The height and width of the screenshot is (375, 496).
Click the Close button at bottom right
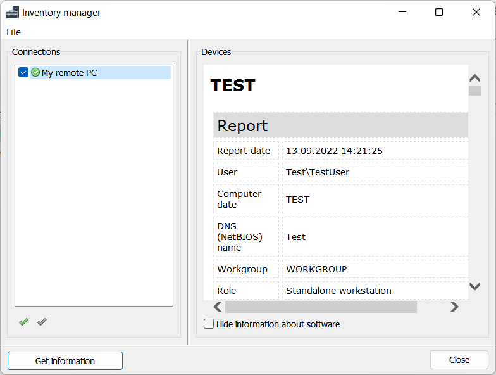pos(459,360)
